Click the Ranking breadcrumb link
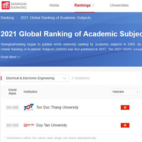This screenshot has height=142, width=142. 7,18
